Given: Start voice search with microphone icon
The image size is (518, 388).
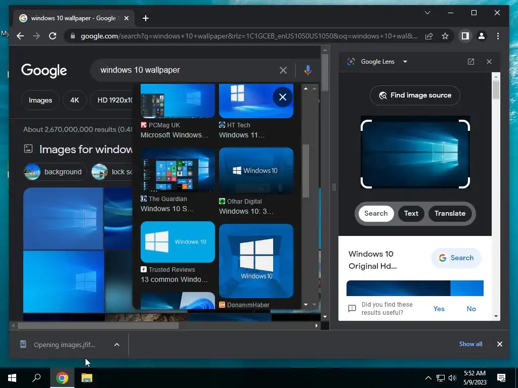Looking at the screenshot, I should pos(308,70).
